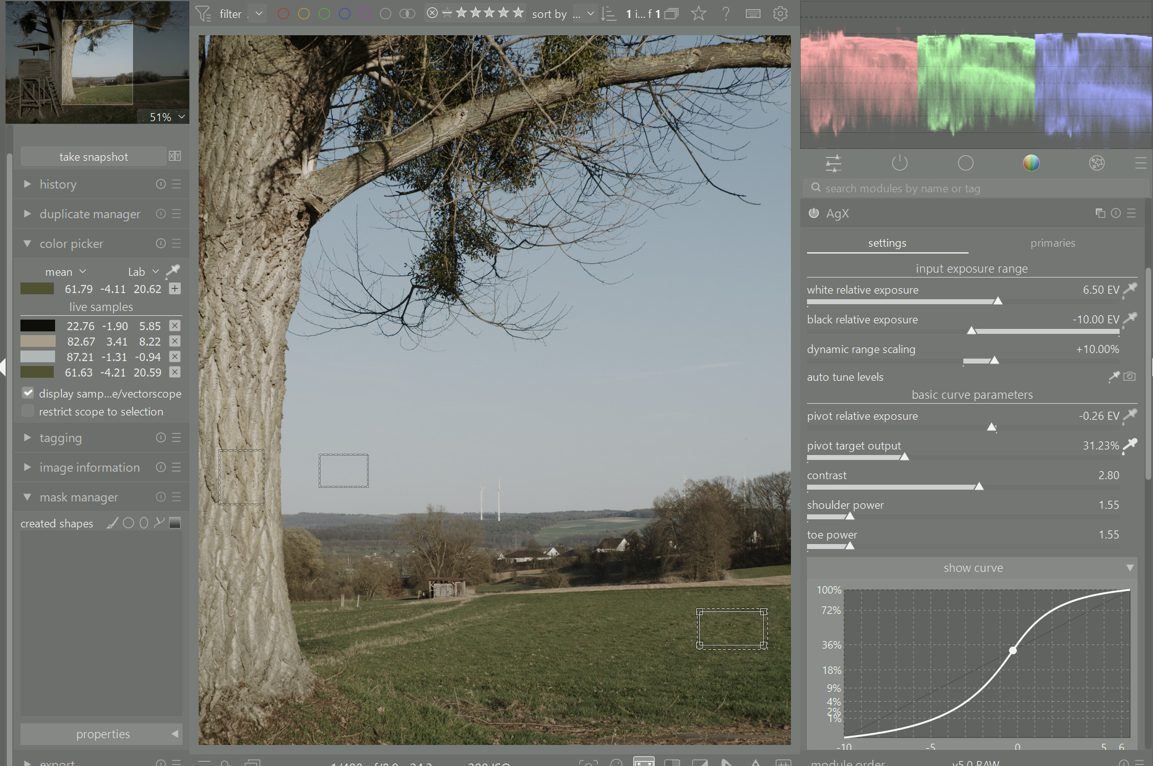Select the circle shape tool in mask manager

(x=128, y=523)
